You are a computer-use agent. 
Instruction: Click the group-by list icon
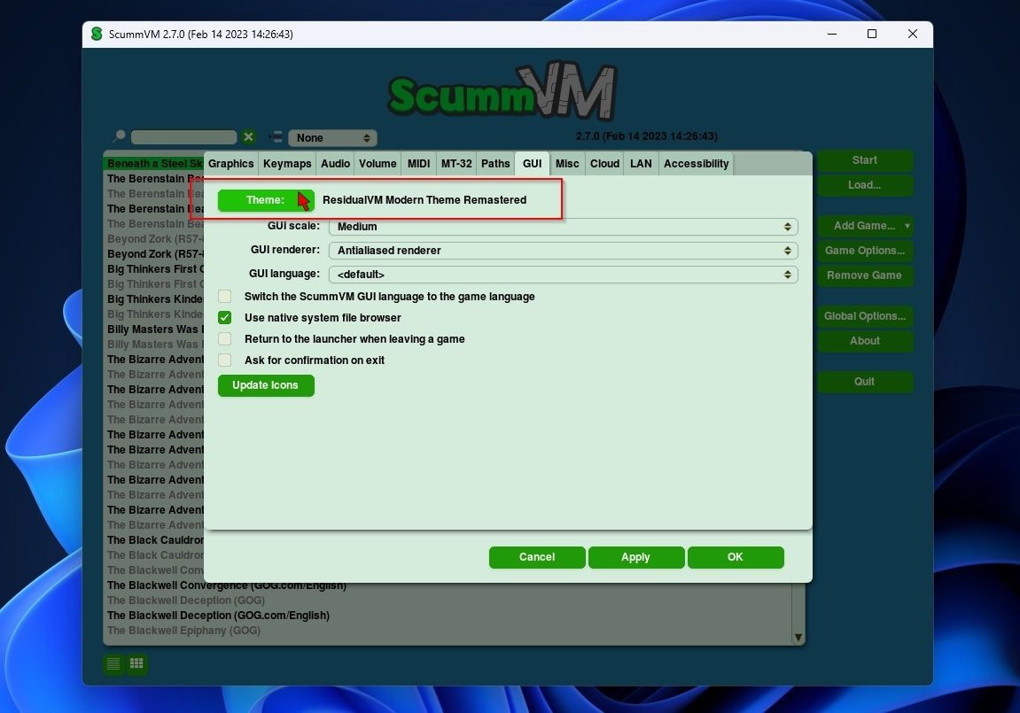[x=276, y=137]
